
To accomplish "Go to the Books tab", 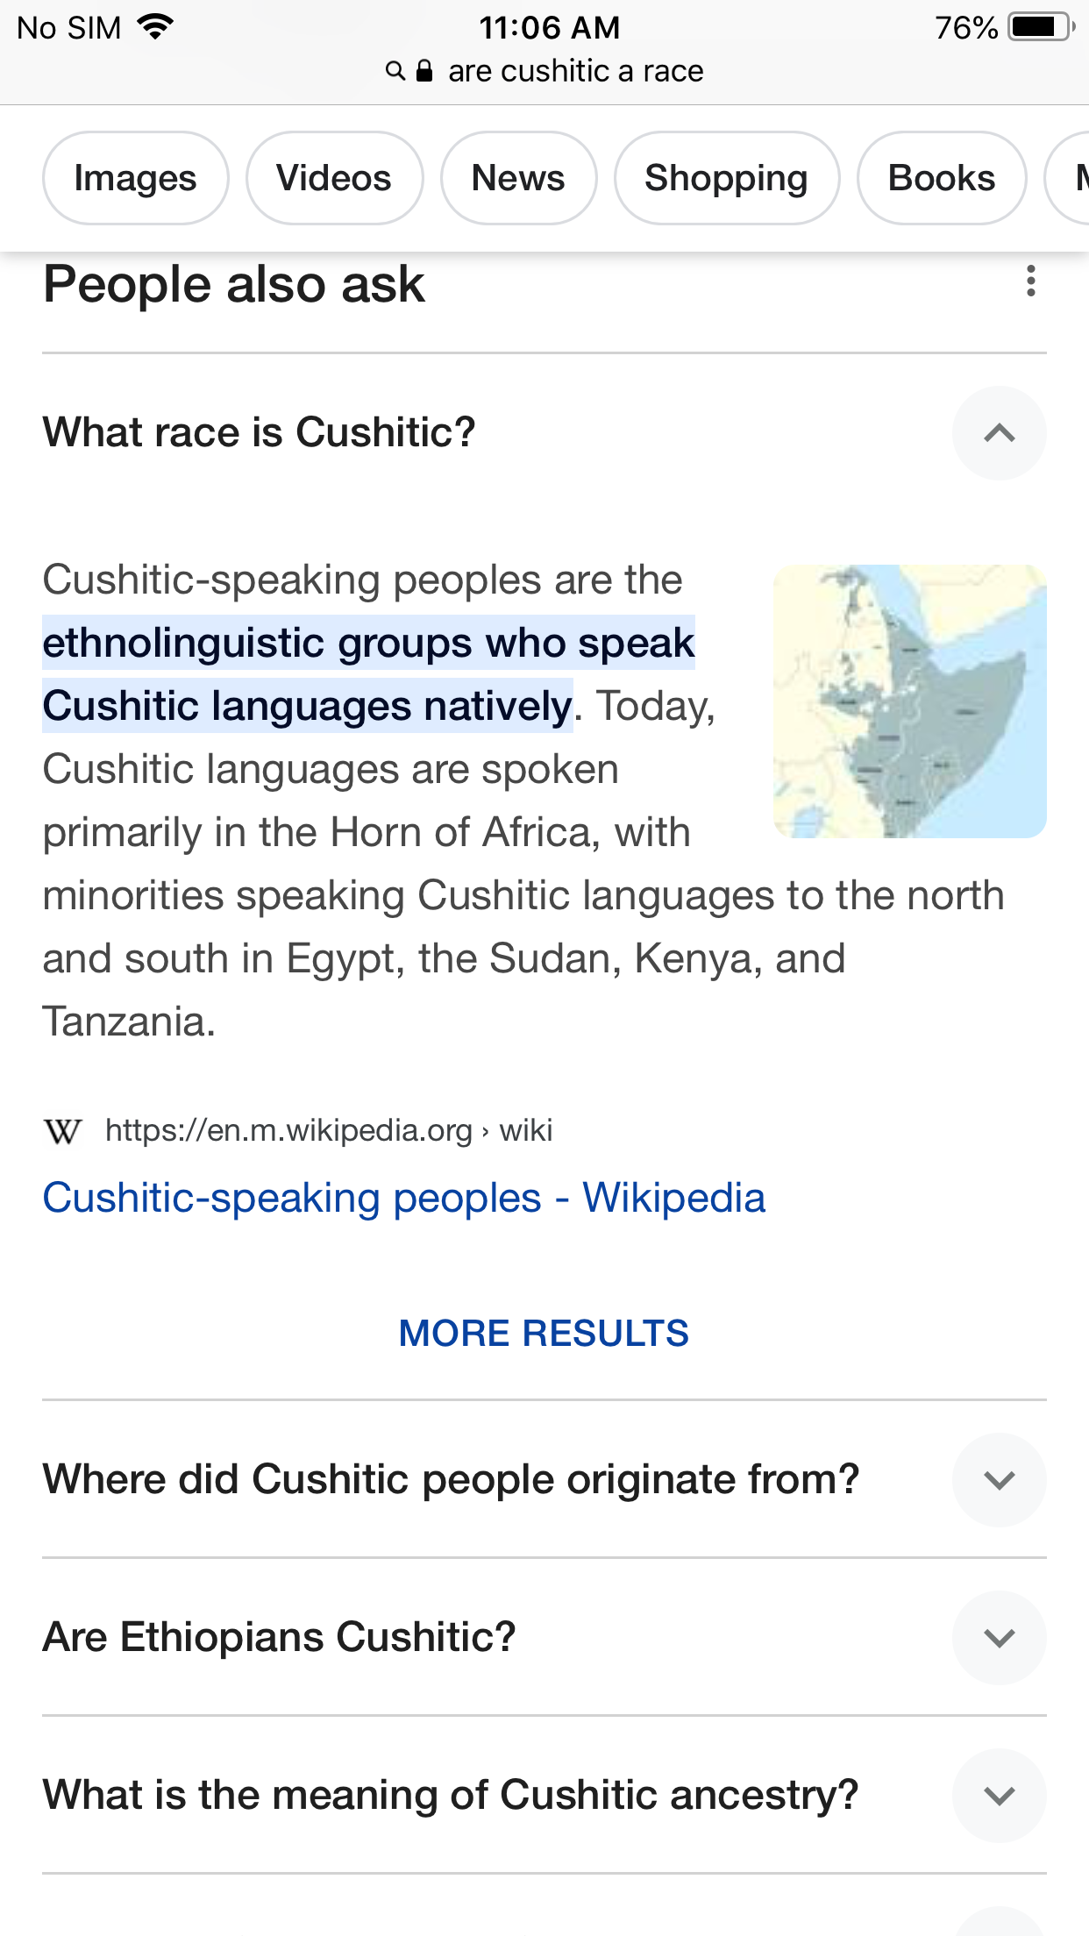I will 942,178.
